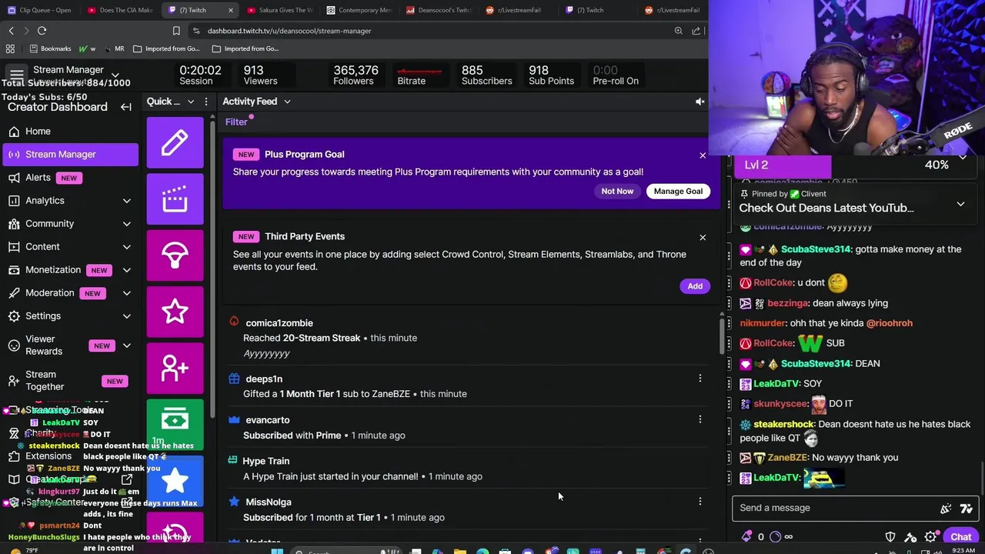This screenshot has width=985, height=554.
Task: Click the add-person quick action tile
Action: pyautogui.click(x=175, y=367)
